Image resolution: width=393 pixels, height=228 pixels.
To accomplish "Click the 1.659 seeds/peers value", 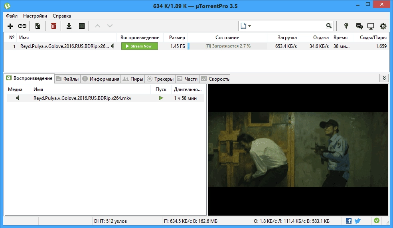I will [x=381, y=46].
